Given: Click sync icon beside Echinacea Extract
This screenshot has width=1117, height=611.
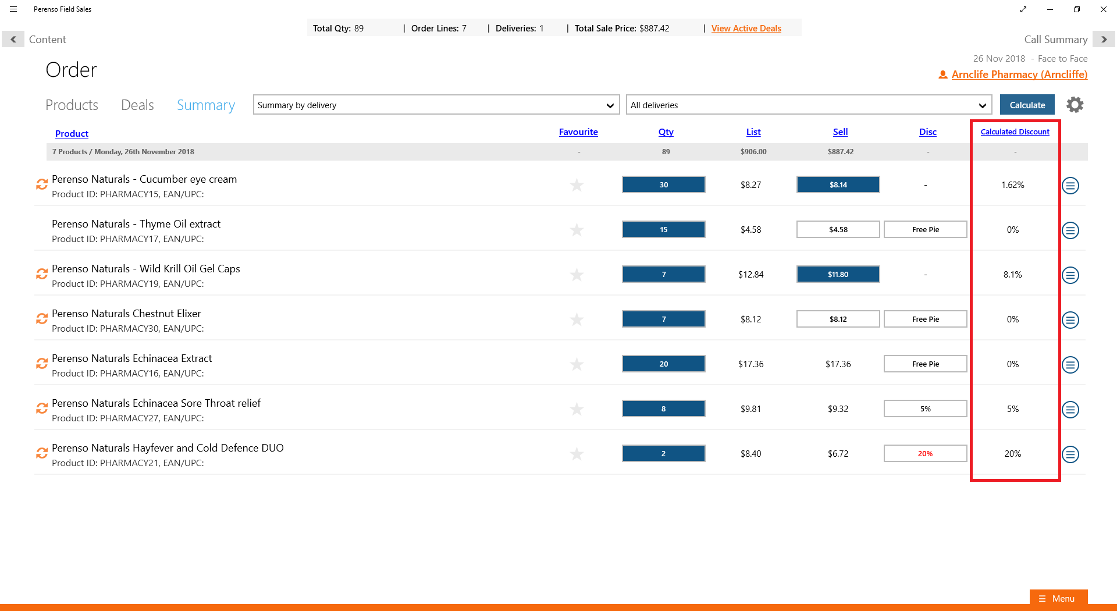Looking at the screenshot, I should point(42,363).
